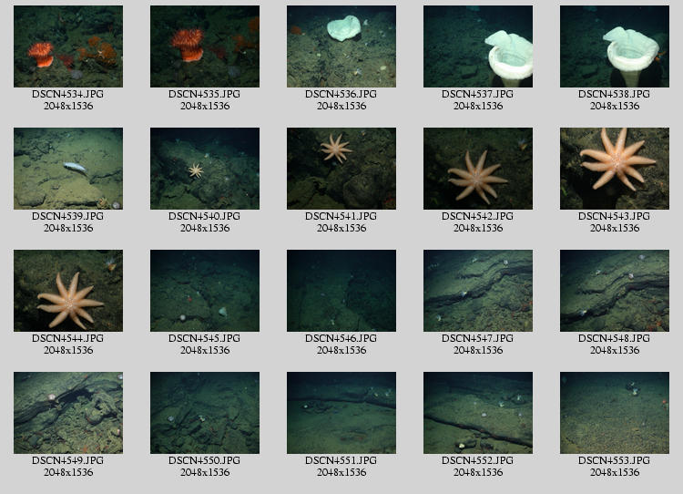This screenshot has height=494, width=683.
Task: Open thumbnail DSCN4534.JPG with orange anemones
Action: 68,46
